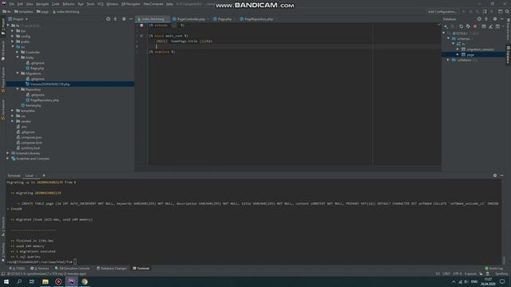Click the edit pencil icon in Database toolbar
Image resolution: width=511 pixels, height=287 pixels.
tap(490, 26)
